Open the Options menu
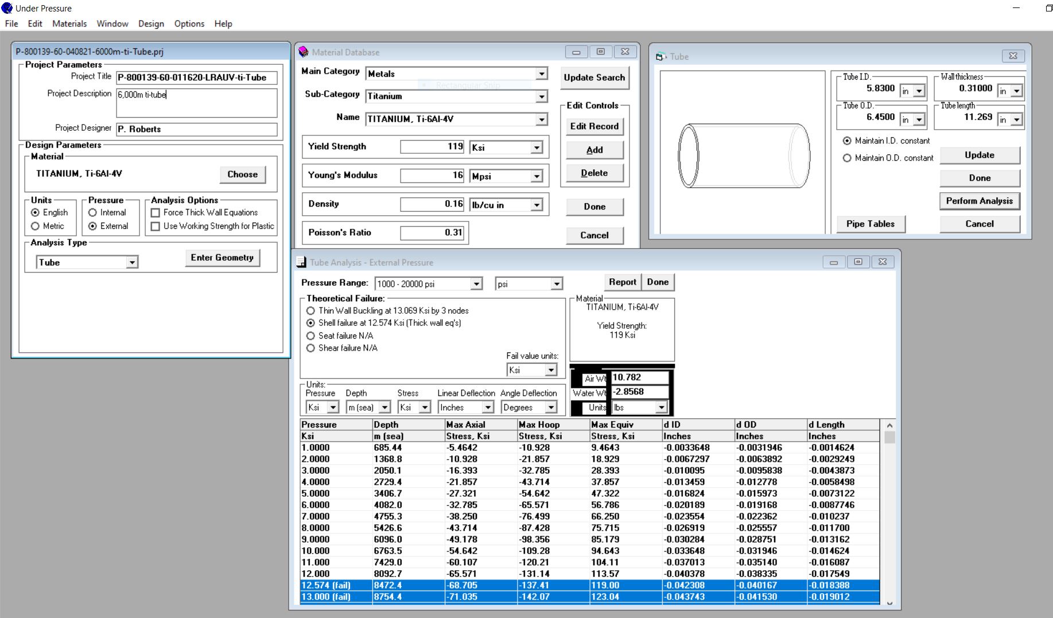Screen dimensions: 1053x618 (189, 24)
